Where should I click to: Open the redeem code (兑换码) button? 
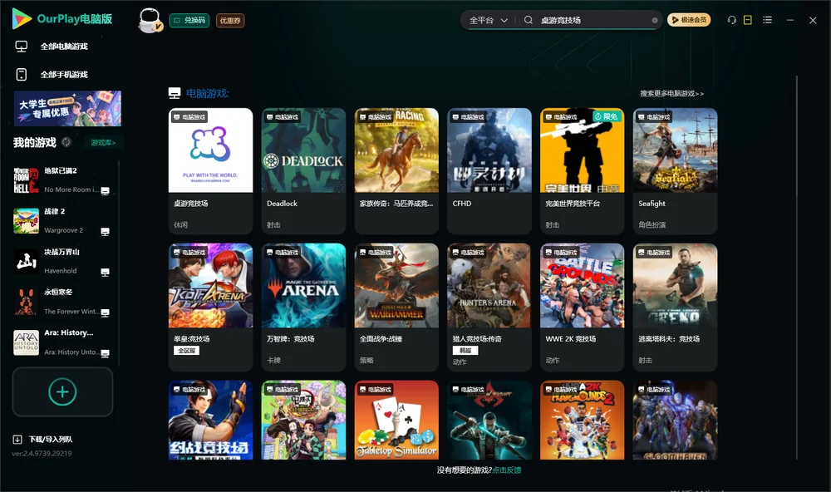coord(189,21)
